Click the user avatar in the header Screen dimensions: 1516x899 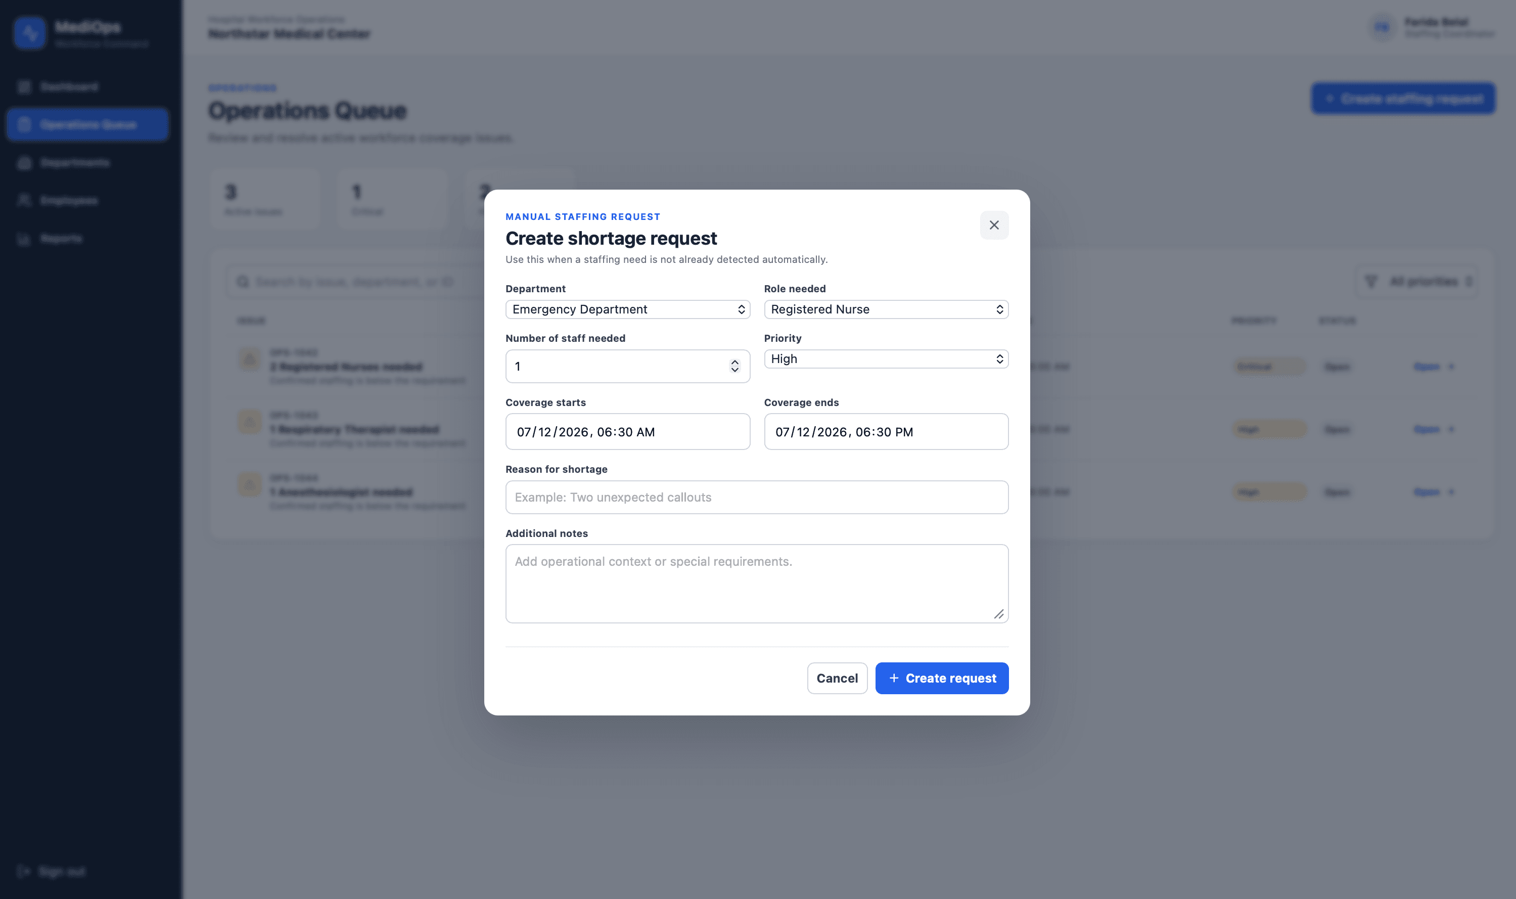point(1382,27)
